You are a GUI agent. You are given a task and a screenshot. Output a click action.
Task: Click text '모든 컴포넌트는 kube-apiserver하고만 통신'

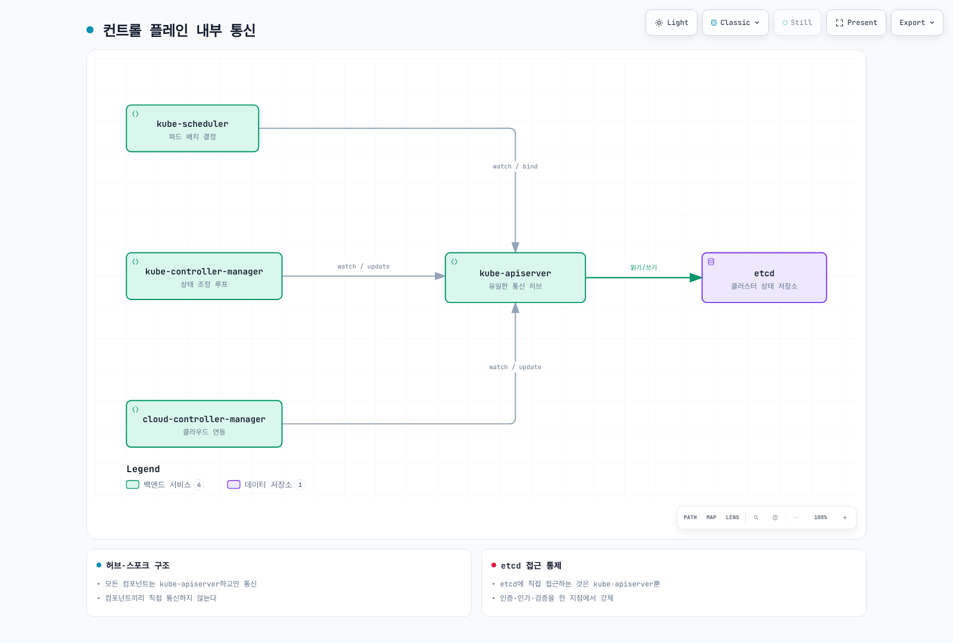[x=181, y=584]
